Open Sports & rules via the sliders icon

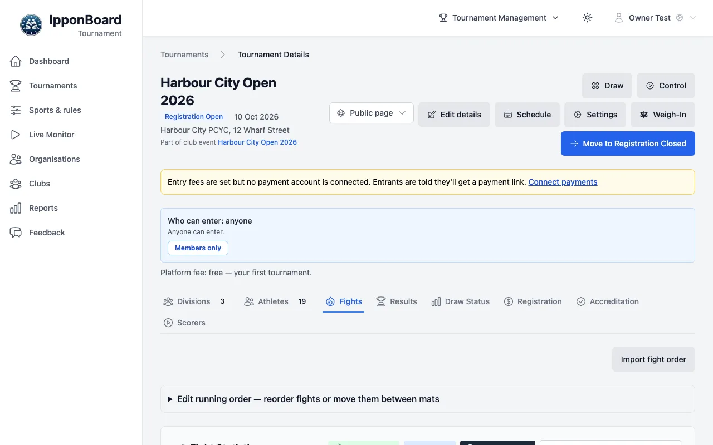[x=16, y=110]
